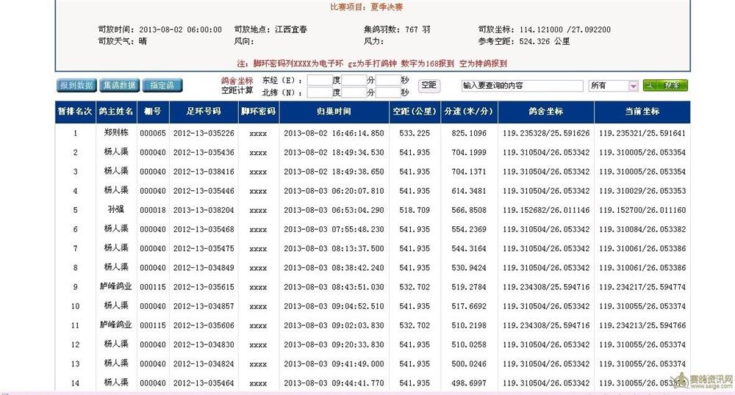Click the 空距 calculate button
This screenshot has height=395, width=735.
coord(429,85)
